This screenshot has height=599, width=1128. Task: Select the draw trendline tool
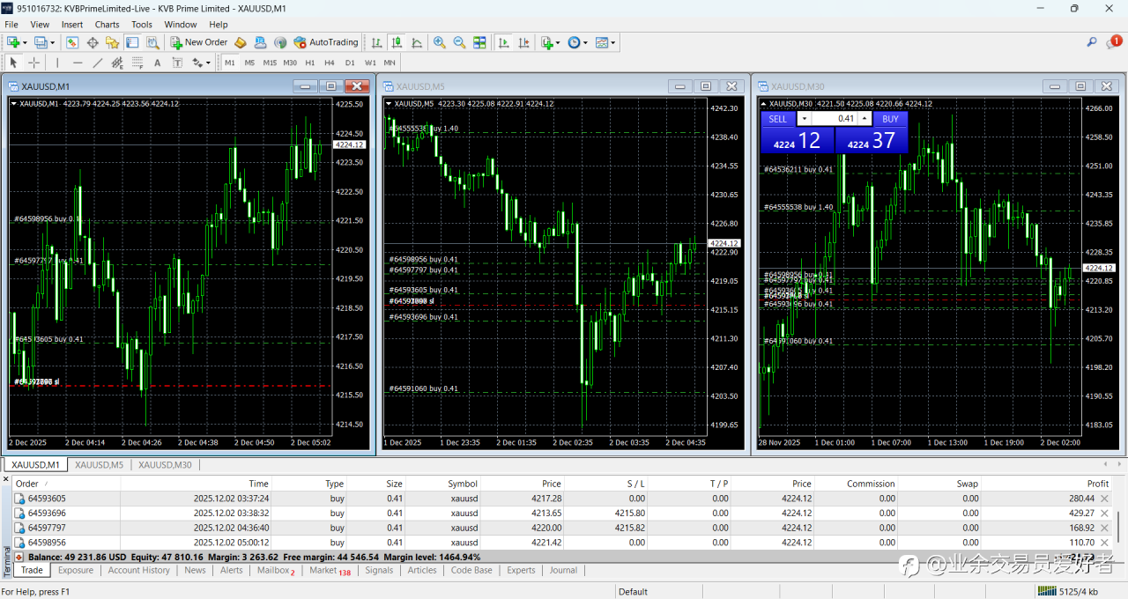[98, 63]
